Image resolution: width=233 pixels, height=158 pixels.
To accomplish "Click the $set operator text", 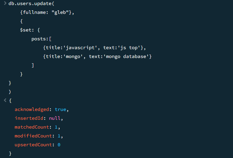I will coord(26,30).
